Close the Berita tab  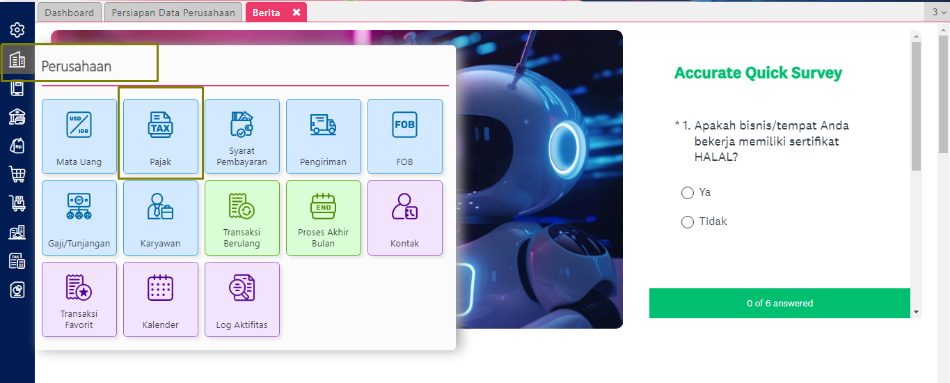[x=296, y=13]
